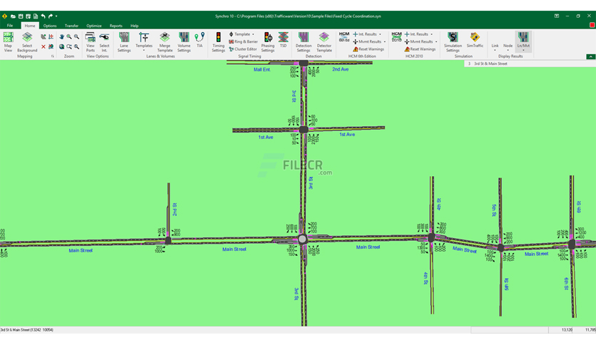
Task: Open the File menu
Action: (x=10, y=26)
